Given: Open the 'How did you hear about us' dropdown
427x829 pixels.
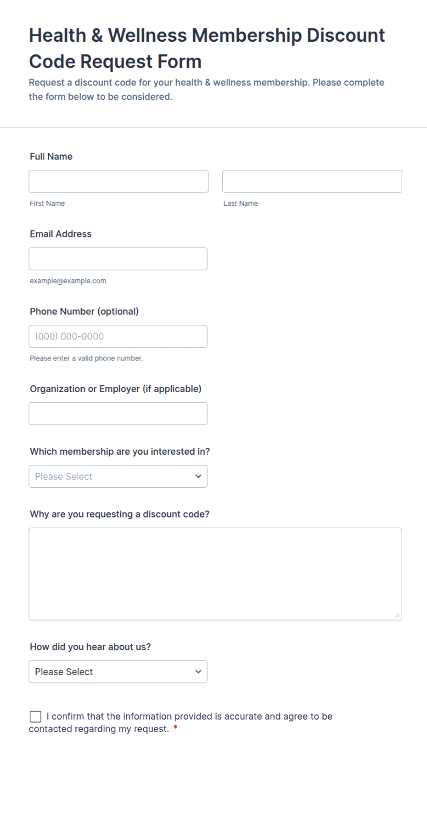Looking at the screenshot, I should pyautogui.click(x=118, y=672).
